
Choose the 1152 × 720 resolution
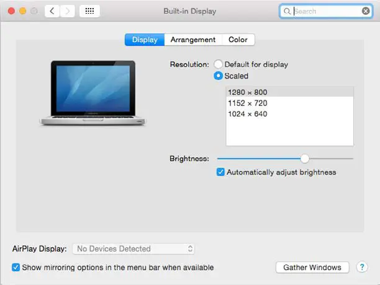pyautogui.click(x=289, y=103)
